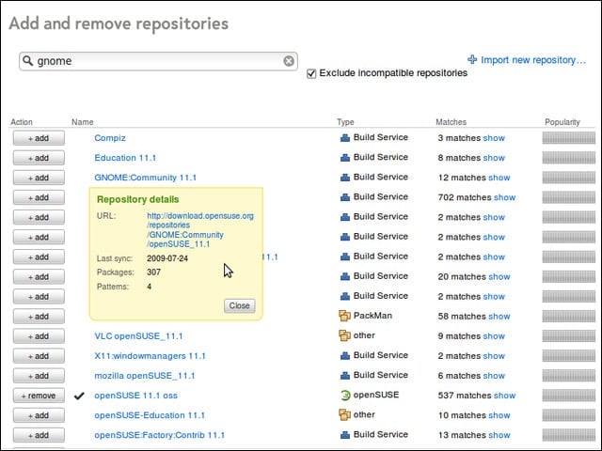Click Build Service icon in GNOME:Community 11.1 row
Screen dimensions: 602x451
pos(345,178)
